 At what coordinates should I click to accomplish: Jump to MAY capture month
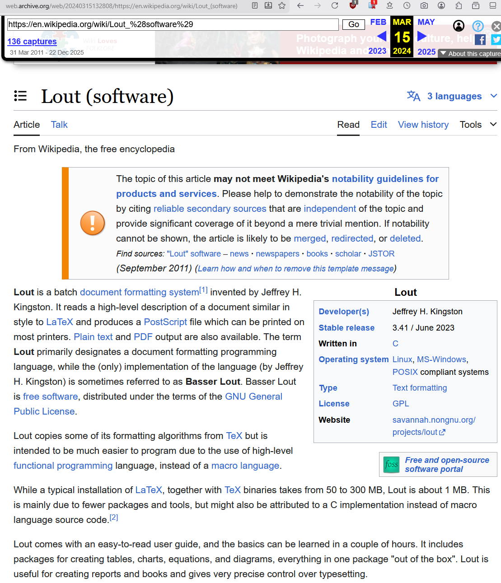[426, 22]
